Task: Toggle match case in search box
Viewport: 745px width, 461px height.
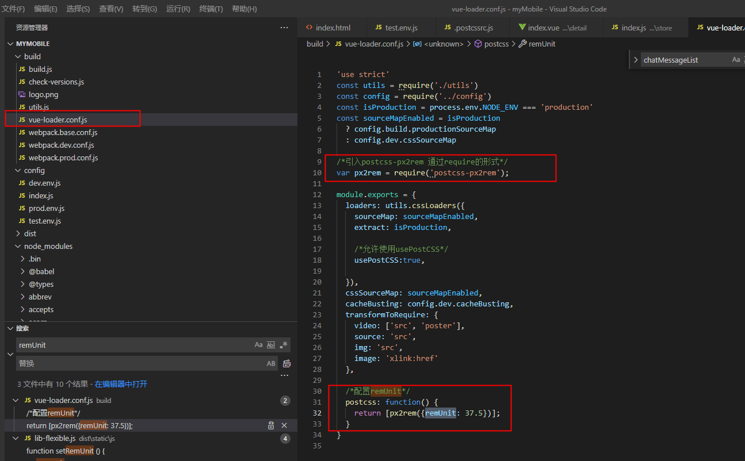Action: 258,345
